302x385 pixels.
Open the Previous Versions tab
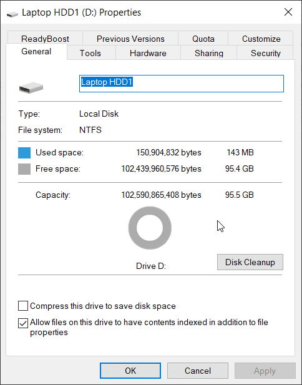click(x=130, y=39)
